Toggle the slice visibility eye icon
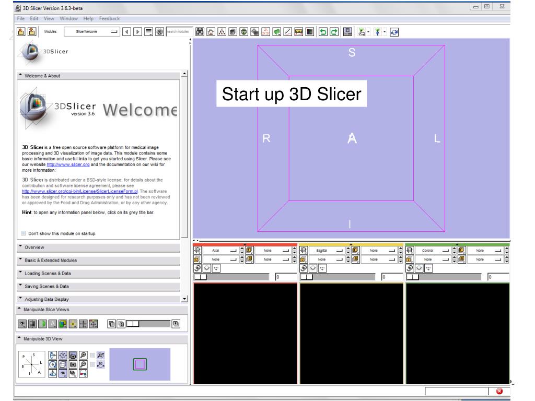This screenshot has width=535, height=401. (22, 324)
